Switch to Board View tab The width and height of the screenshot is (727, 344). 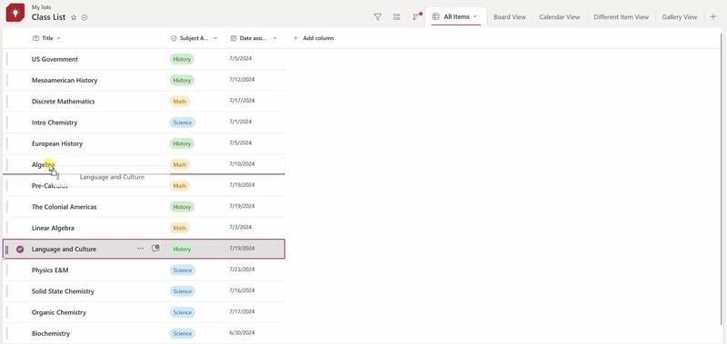pyautogui.click(x=510, y=17)
